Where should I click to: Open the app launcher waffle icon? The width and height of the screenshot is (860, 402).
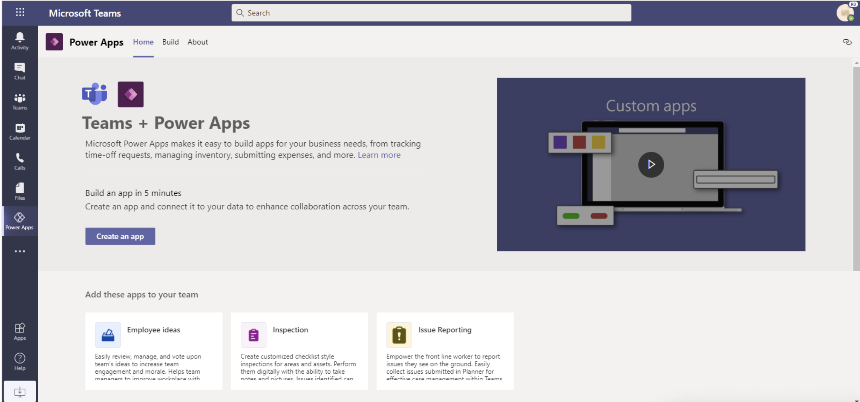click(20, 12)
